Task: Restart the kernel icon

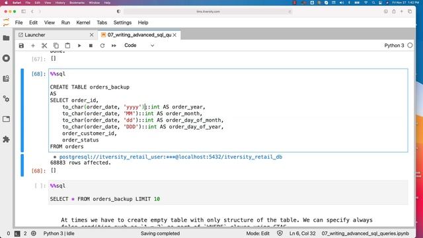Action: (x=102, y=46)
